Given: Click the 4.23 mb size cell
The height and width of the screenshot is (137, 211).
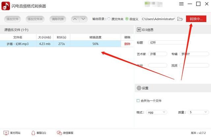Looking at the screenshot, I should point(45,44).
